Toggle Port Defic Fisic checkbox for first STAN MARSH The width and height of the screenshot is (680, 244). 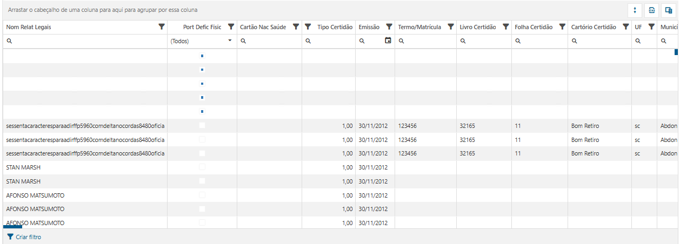202,167
